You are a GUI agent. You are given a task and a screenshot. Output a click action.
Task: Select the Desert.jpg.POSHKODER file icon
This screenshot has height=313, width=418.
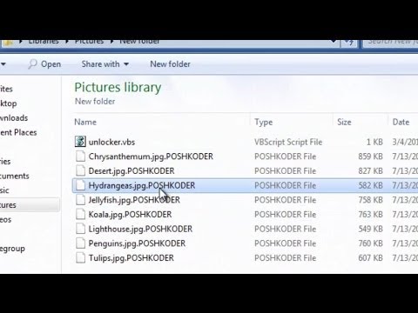point(80,170)
